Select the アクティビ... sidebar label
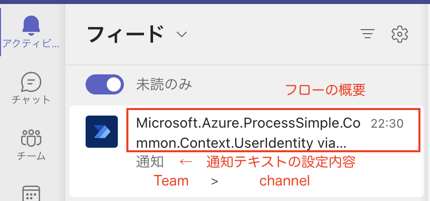Screen dimensions: 430x201 [31, 44]
